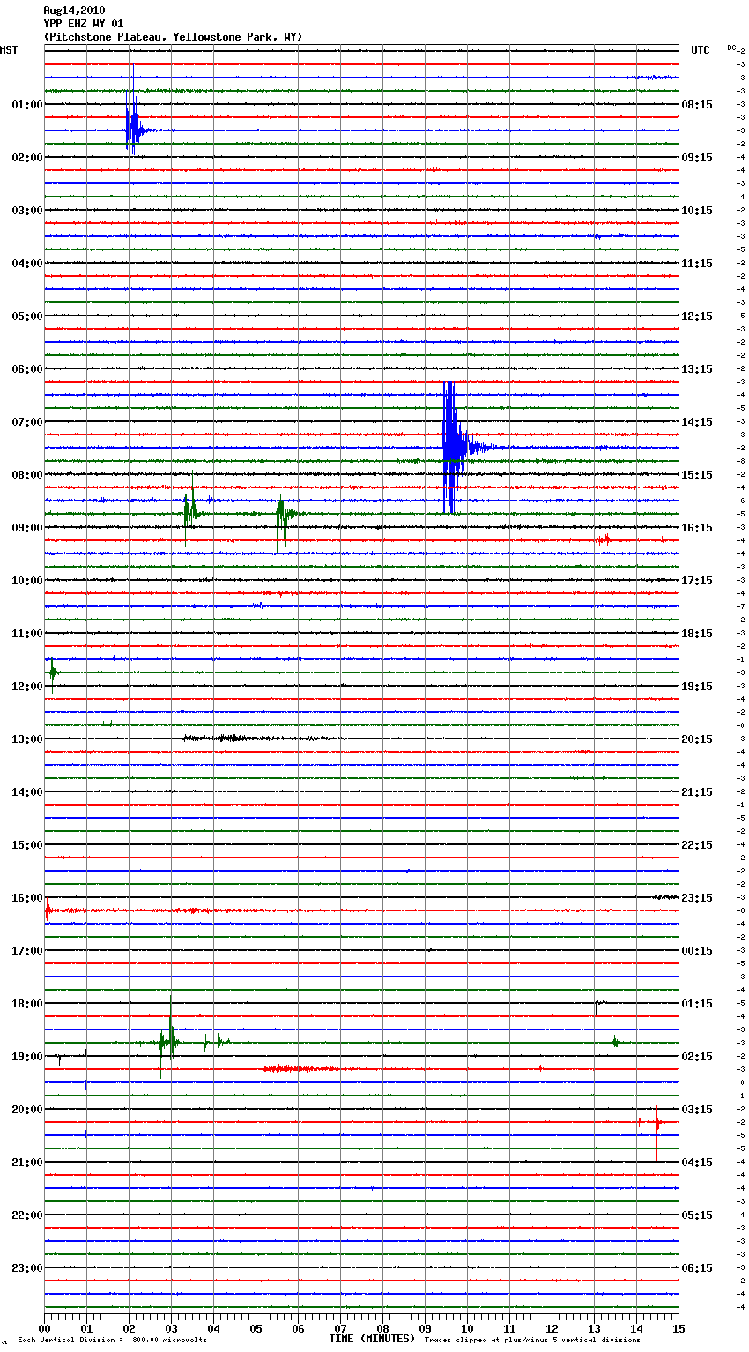Select the station code YPP EHZ WY 01

(84, 24)
